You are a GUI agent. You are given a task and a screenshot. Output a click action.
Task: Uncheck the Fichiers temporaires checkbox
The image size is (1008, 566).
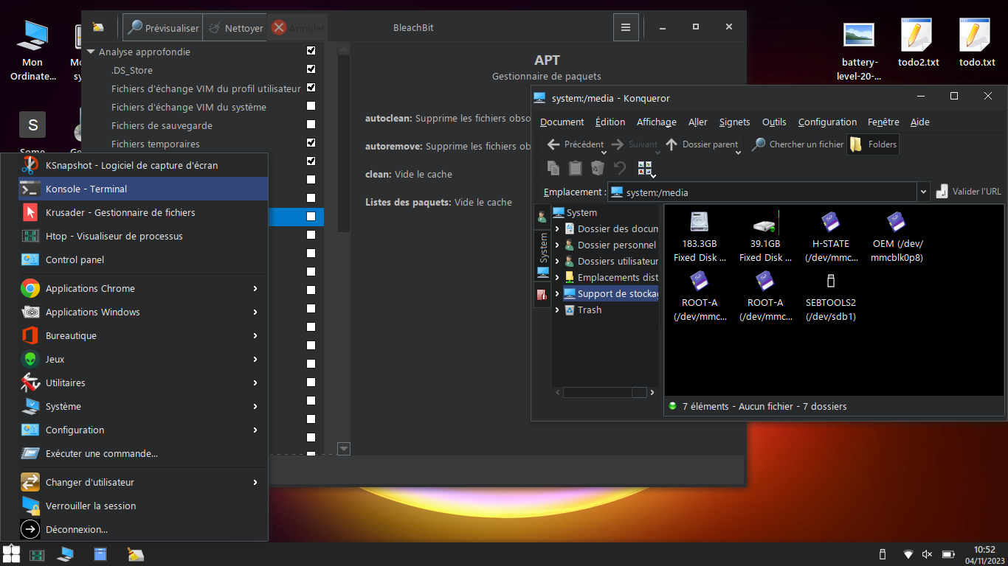pyautogui.click(x=311, y=143)
